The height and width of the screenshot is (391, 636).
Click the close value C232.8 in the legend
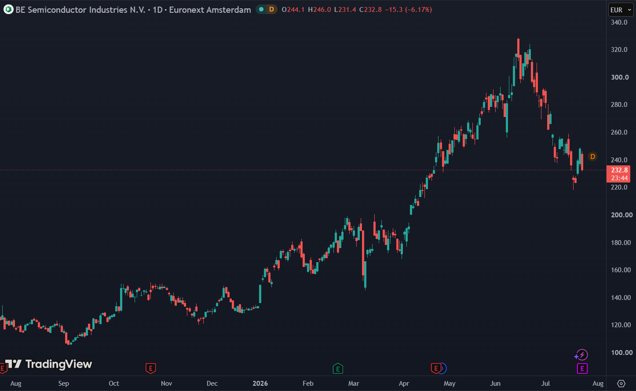tap(370, 10)
